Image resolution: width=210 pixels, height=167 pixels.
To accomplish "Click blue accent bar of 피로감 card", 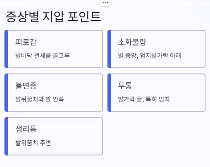I will click(6, 49).
